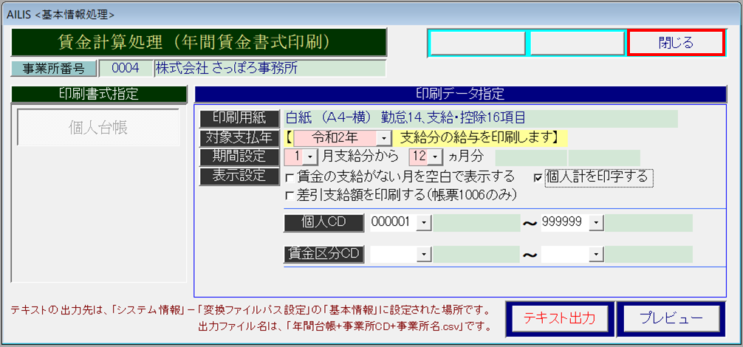Uncheck the 個人計を印字する checkbox
Screen dimensions: 743x347
click(x=538, y=177)
